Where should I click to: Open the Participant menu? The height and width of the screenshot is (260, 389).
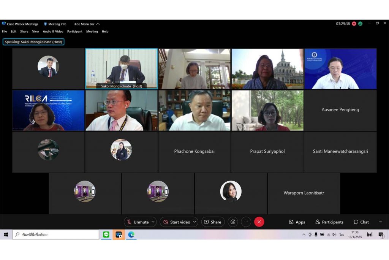[75, 32]
